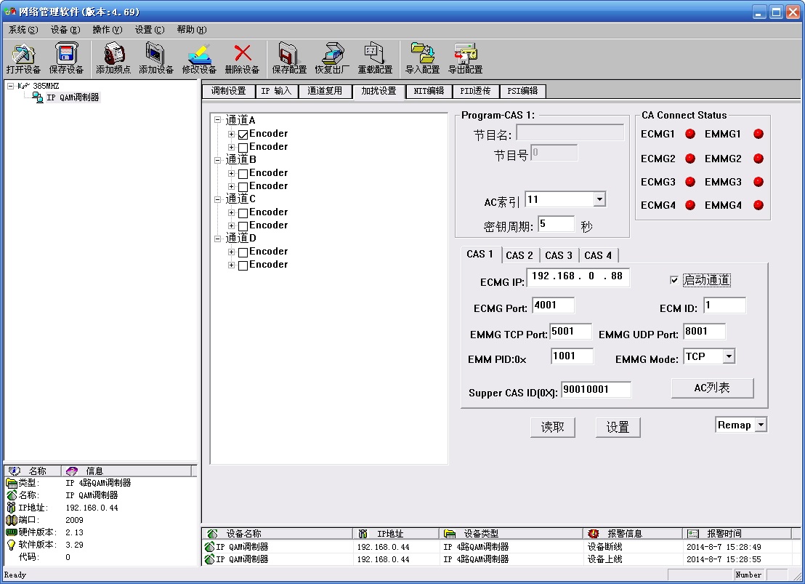Click the AC列表 button
This screenshot has width=805, height=584.
pos(712,388)
